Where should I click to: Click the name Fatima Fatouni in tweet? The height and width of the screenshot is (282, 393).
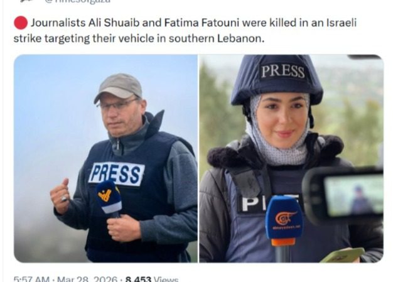pos(202,23)
